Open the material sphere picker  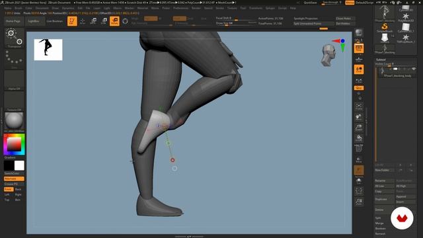(x=15, y=121)
